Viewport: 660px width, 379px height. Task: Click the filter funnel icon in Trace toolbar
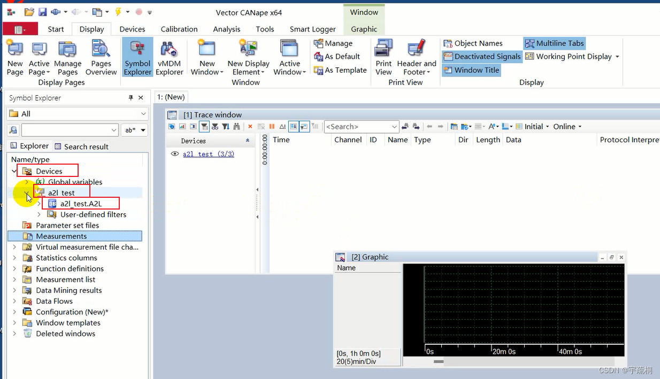coord(204,127)
